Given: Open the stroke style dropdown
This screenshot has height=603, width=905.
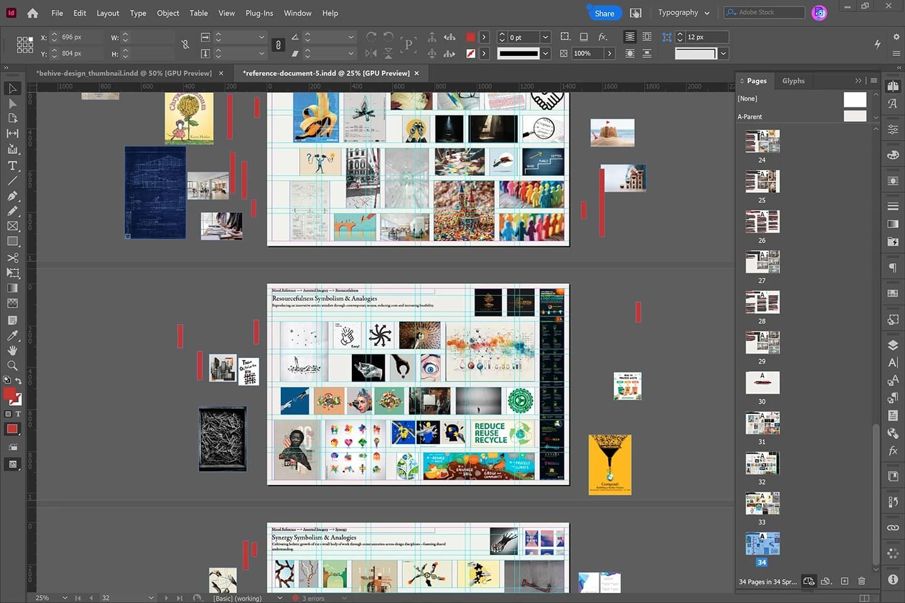Looking at the screenshot, I should pyautogui.click(x=546, y=53).
